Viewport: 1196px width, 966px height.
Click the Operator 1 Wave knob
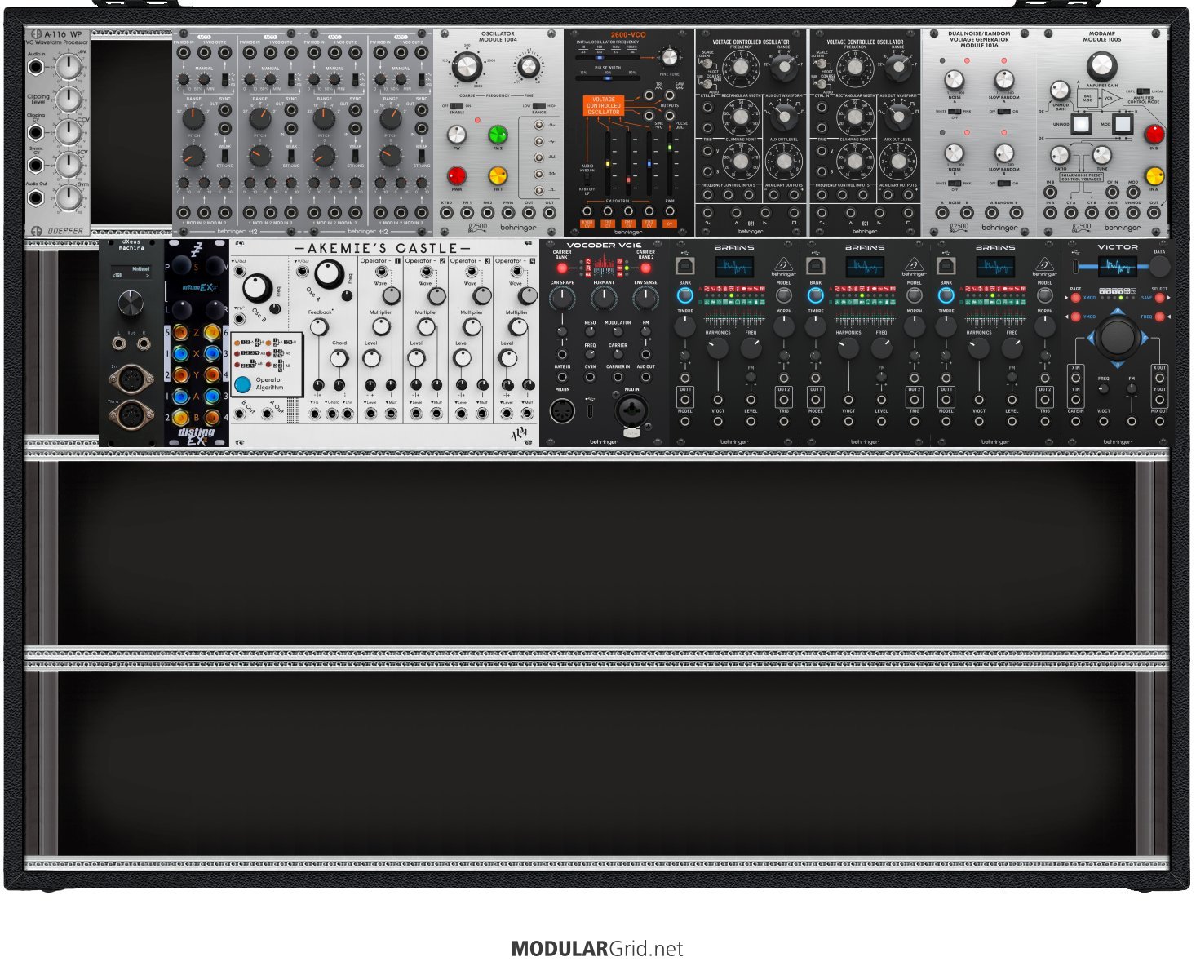pyautogui.click(x=392, y=296)
